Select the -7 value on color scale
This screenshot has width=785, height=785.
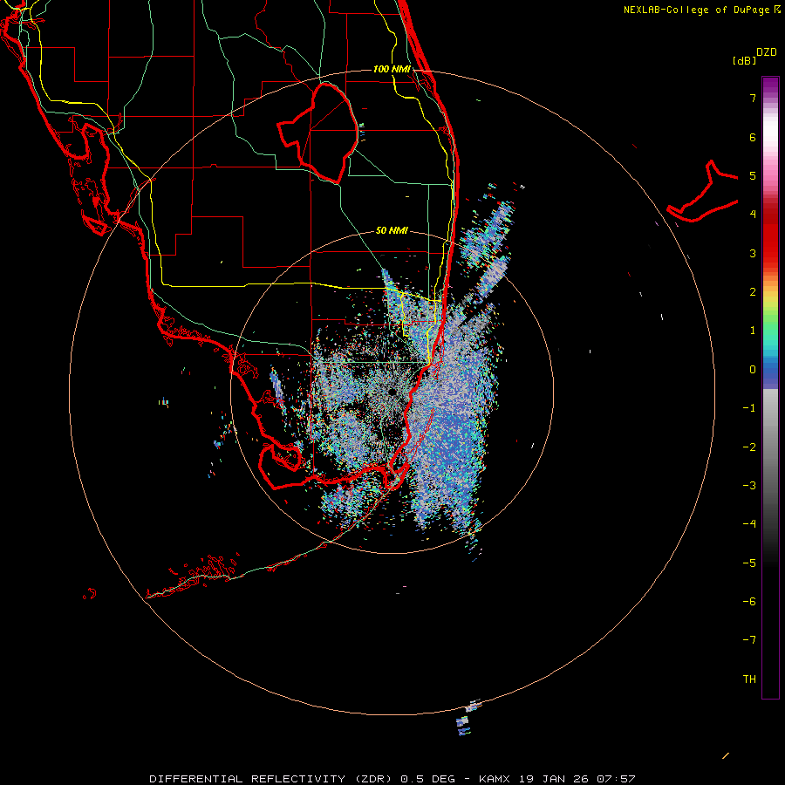(x=749, y=640)
